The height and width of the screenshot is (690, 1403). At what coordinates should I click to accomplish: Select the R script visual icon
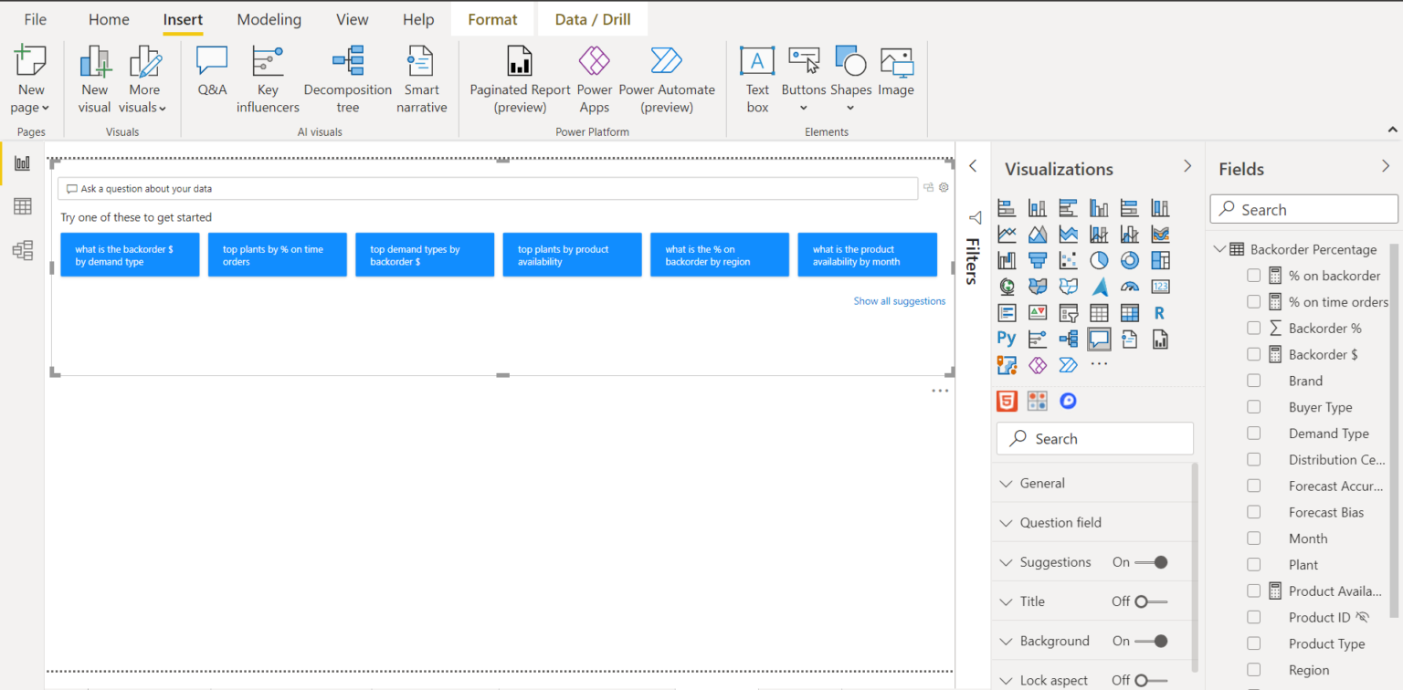(x=1160, y=312)
